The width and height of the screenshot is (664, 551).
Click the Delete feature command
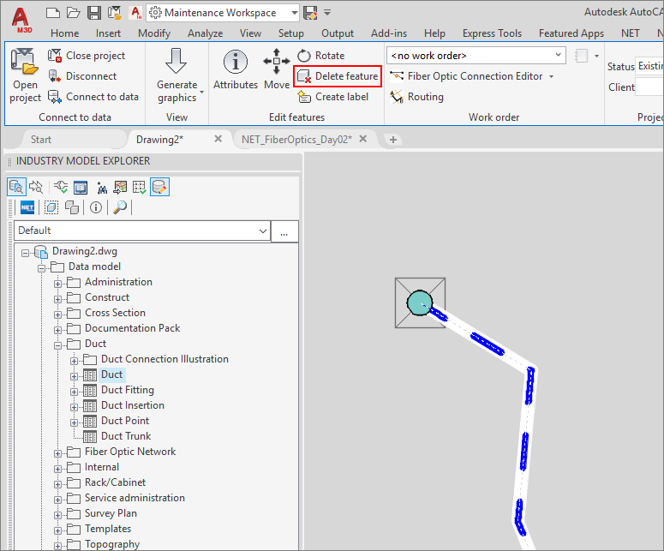tap(338, 76)
